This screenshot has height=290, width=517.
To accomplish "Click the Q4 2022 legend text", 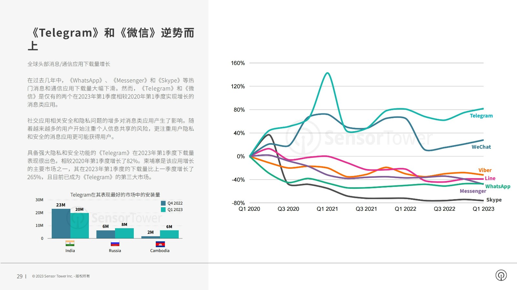I will click(x=175, y=203).
